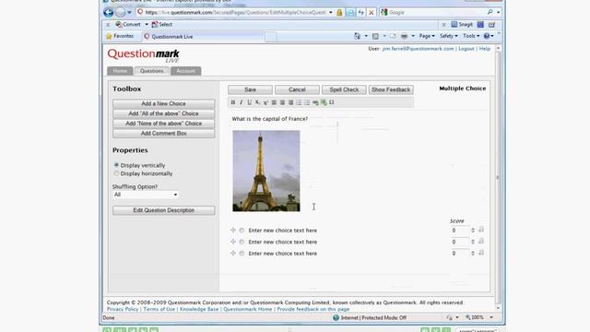Click the Eiffel Tower image in question
This screenshot has width=590, height=332.
coord(266,171)
